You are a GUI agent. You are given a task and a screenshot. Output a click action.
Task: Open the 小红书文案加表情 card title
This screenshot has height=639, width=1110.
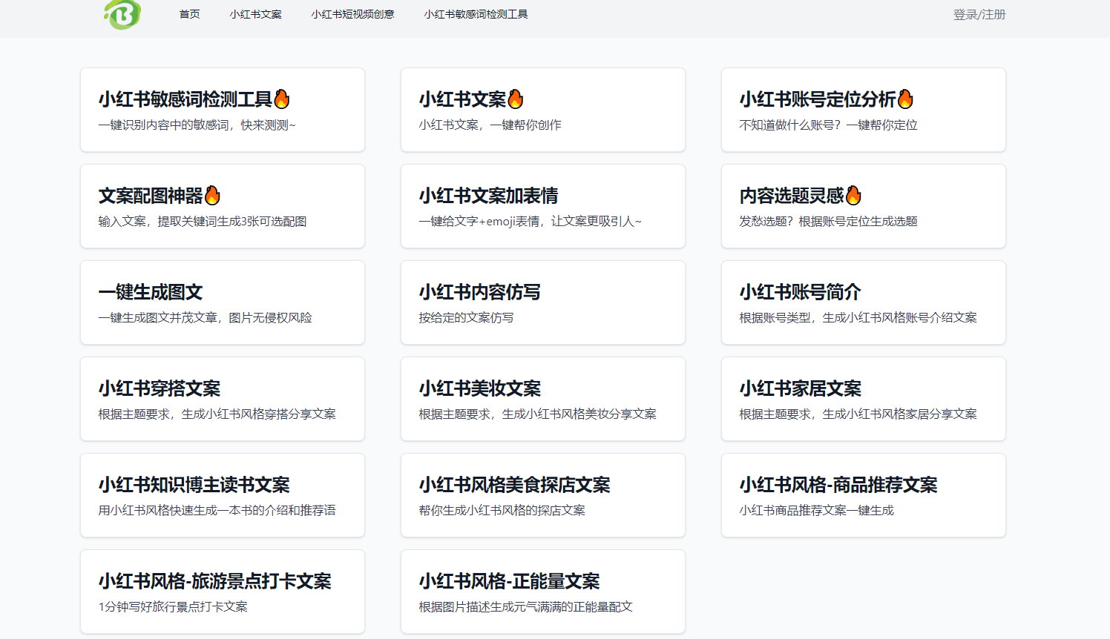[488, 196]
